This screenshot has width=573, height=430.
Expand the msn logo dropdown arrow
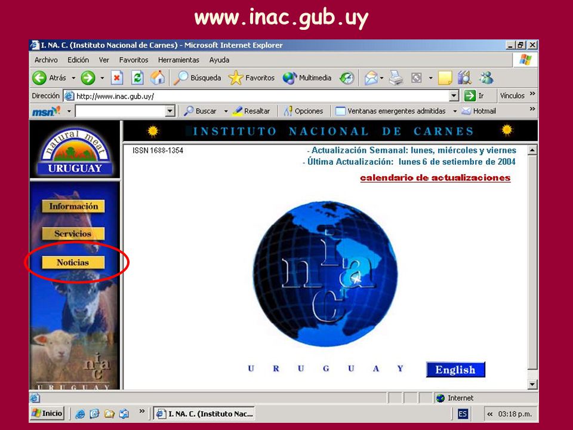click(x=69, y=111)
